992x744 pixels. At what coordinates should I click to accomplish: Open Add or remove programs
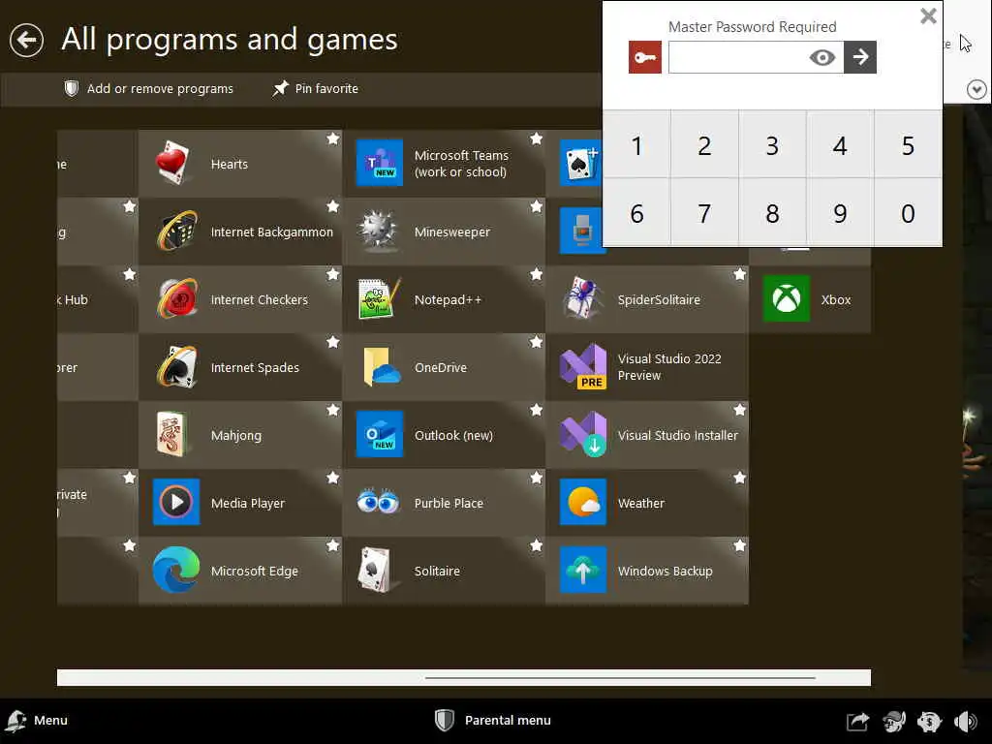tap(148, 88)
